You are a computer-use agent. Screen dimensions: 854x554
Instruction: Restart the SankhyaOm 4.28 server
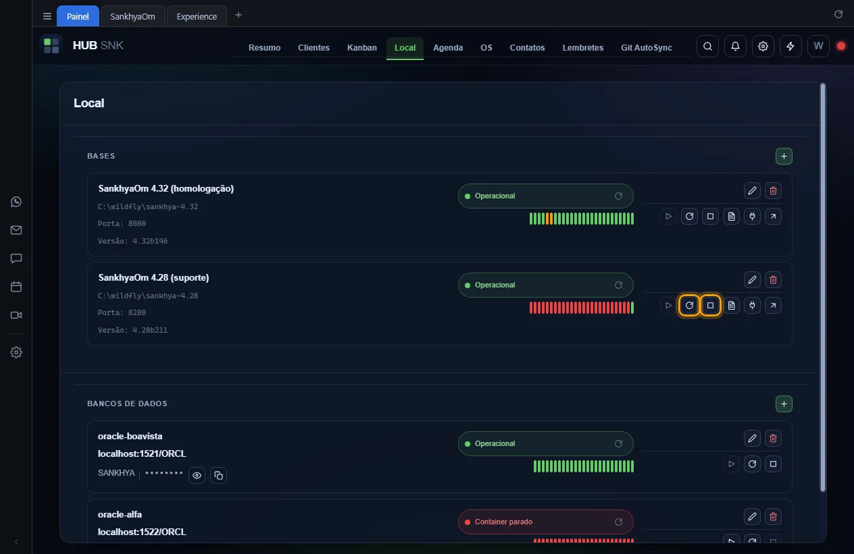(689, 306)
